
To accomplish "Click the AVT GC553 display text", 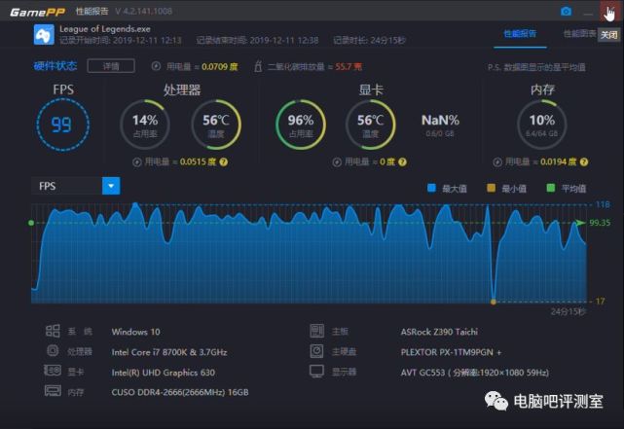I will [x=475, y=373].
